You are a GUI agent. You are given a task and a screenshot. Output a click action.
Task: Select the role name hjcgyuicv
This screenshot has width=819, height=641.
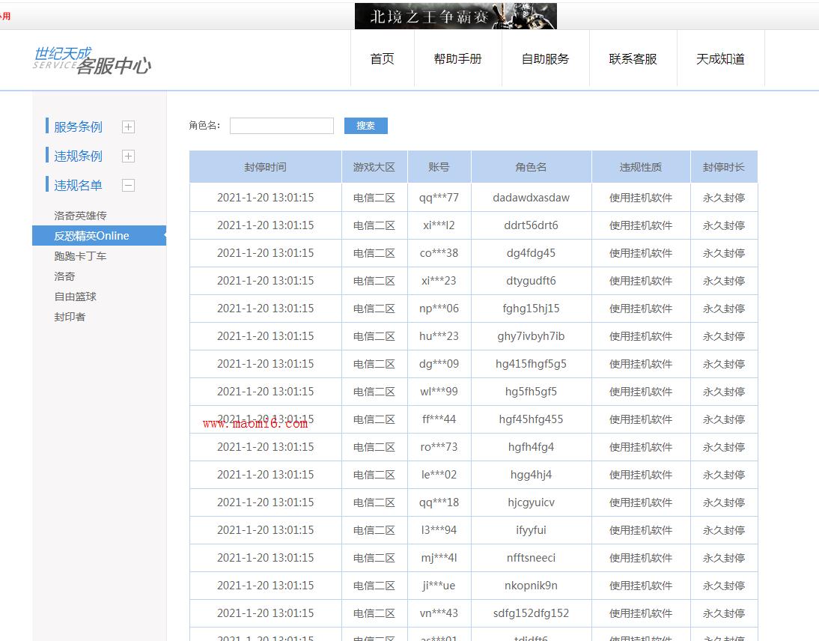[532, 502]
